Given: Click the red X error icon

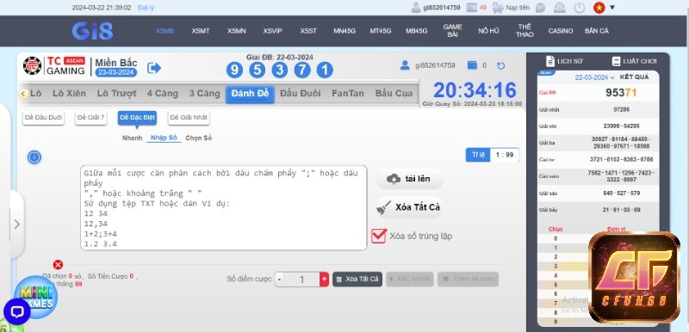Looking at the screenshot, I should click(58, 264).
